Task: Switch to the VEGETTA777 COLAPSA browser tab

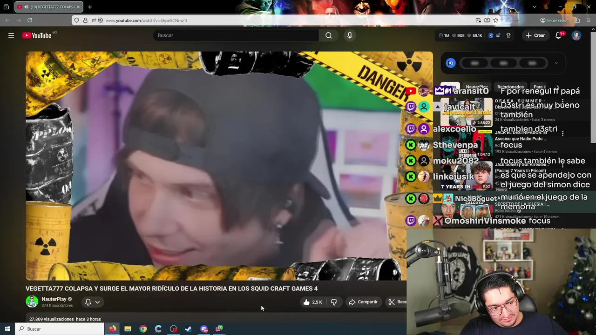Action: click(48, 7)
